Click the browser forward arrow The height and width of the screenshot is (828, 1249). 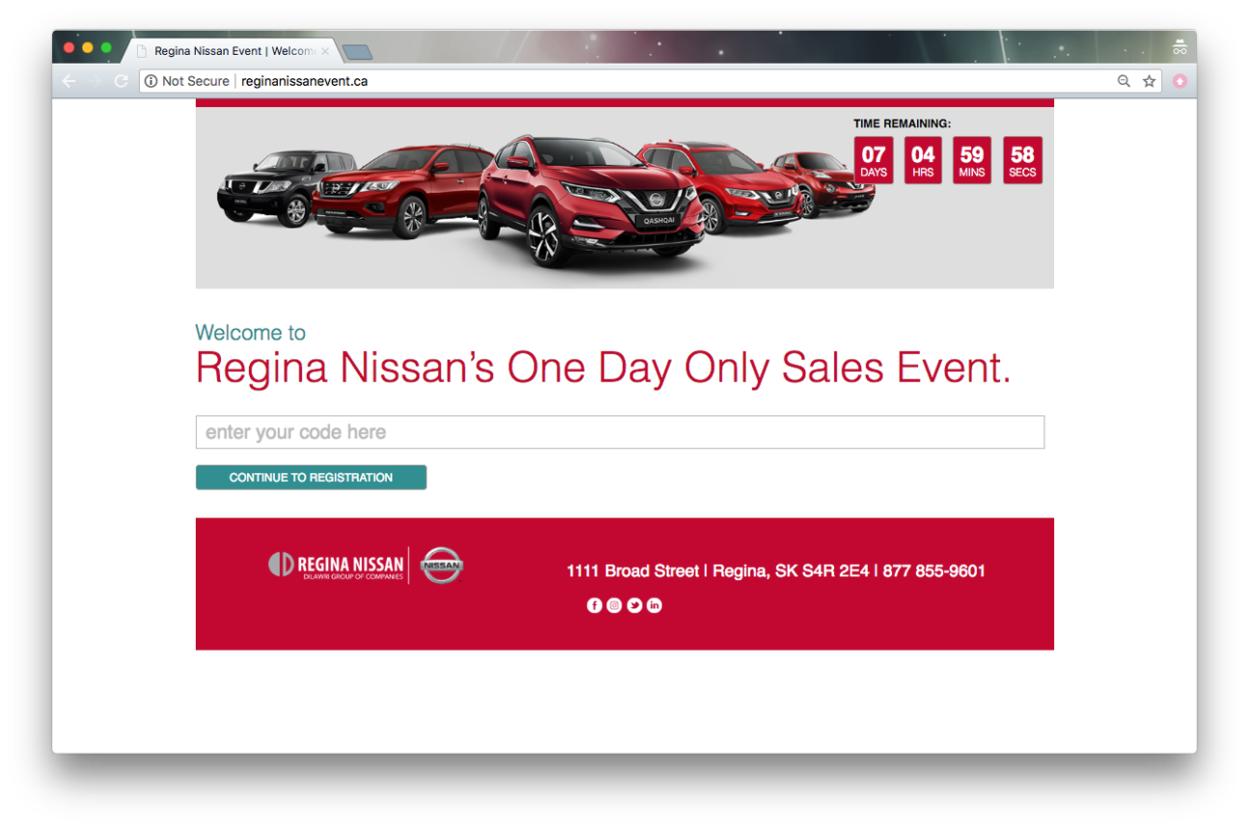[95, 81]
